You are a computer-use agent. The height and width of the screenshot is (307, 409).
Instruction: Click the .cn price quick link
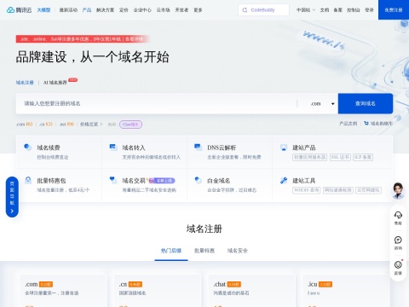46,125
